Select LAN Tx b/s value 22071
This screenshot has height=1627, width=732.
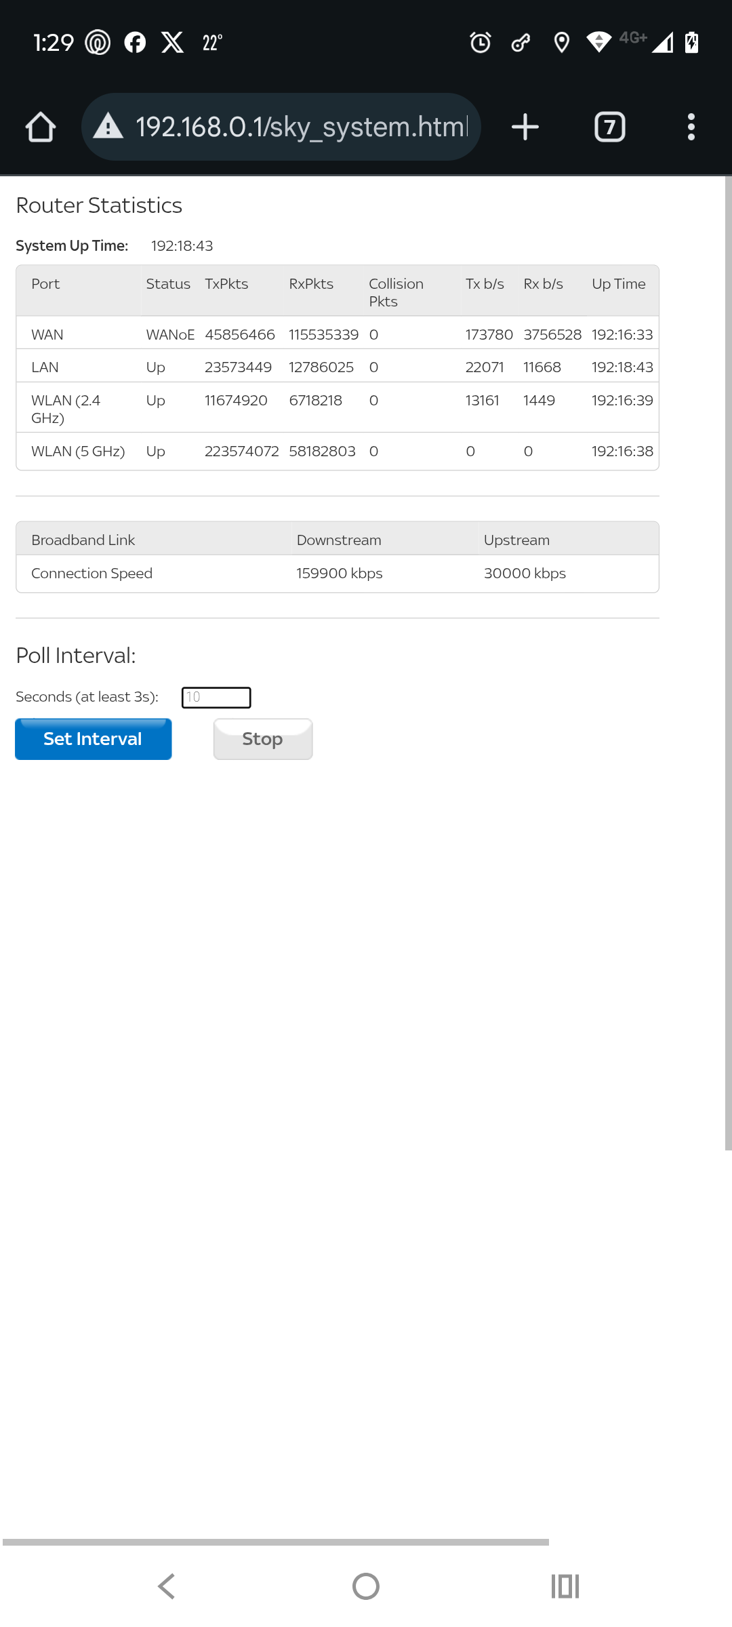click(x=484, y=367)
